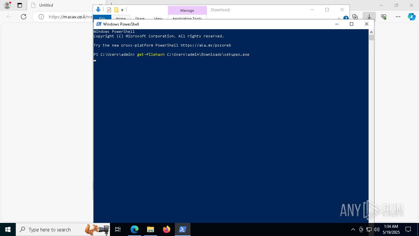Minimize the Downloads Explorer window
Screen dimensions: 419x236
coord(312,10)
